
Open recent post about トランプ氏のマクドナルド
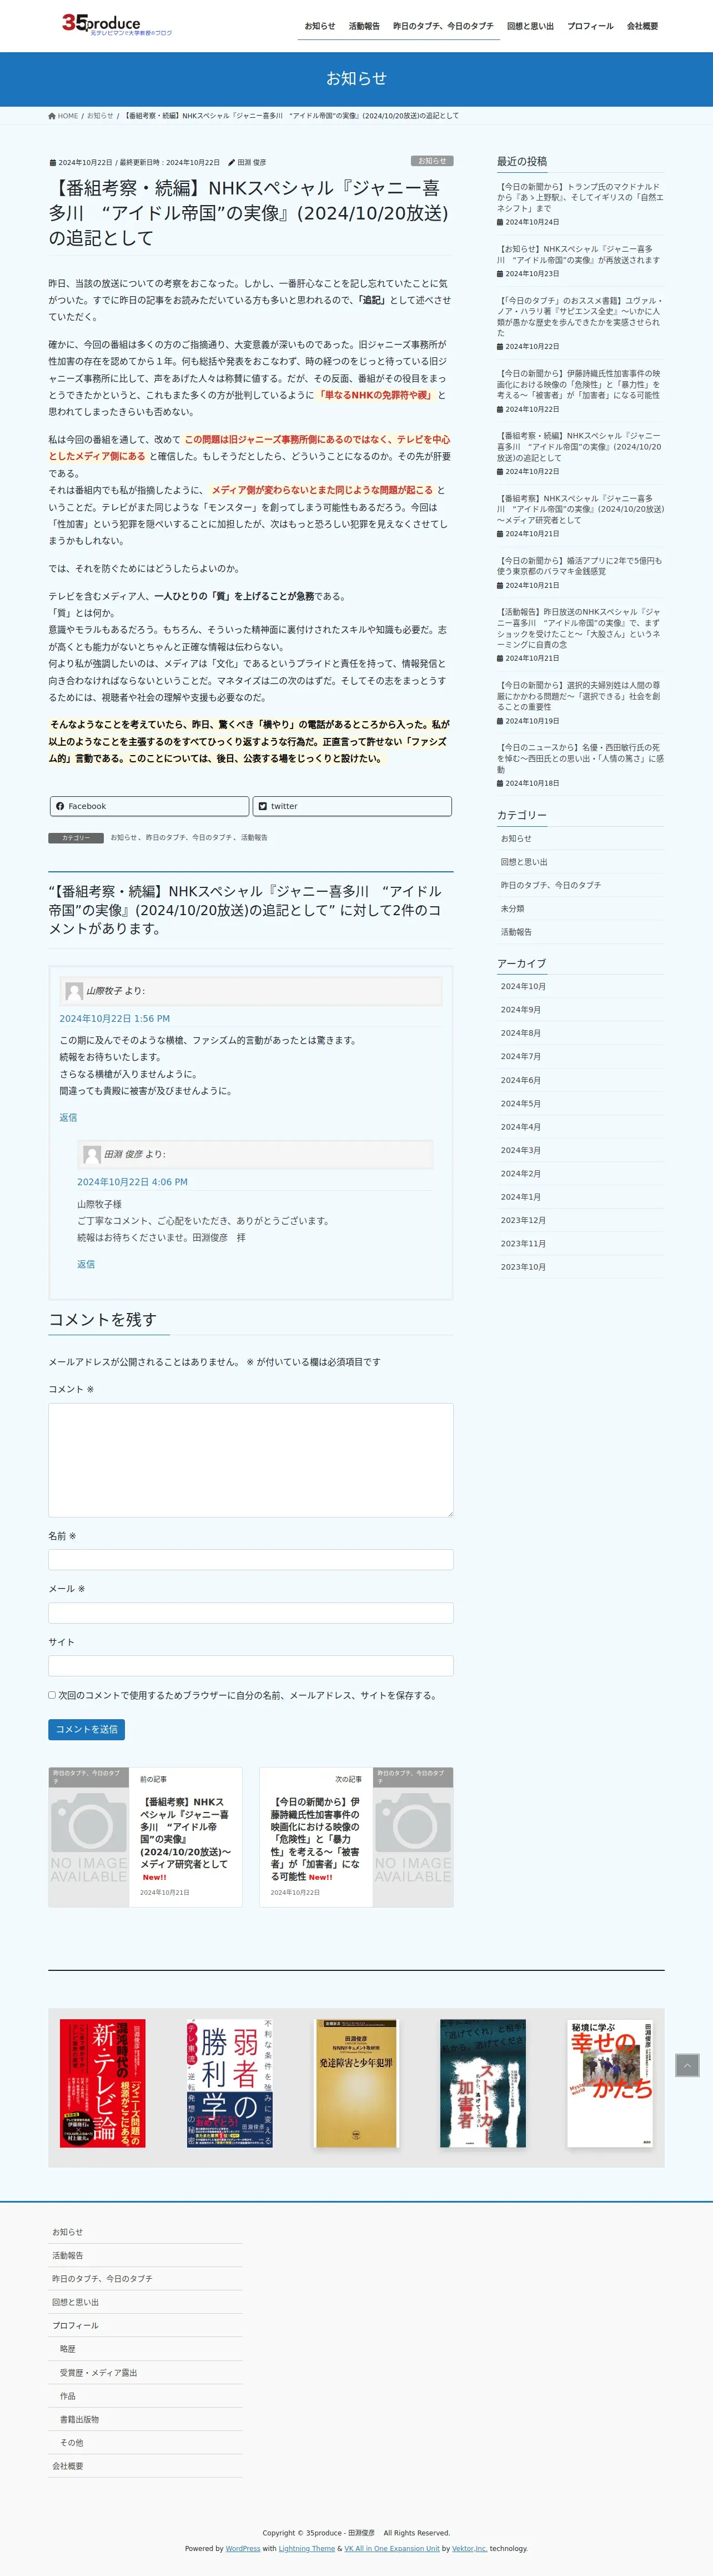click(580, 197)
